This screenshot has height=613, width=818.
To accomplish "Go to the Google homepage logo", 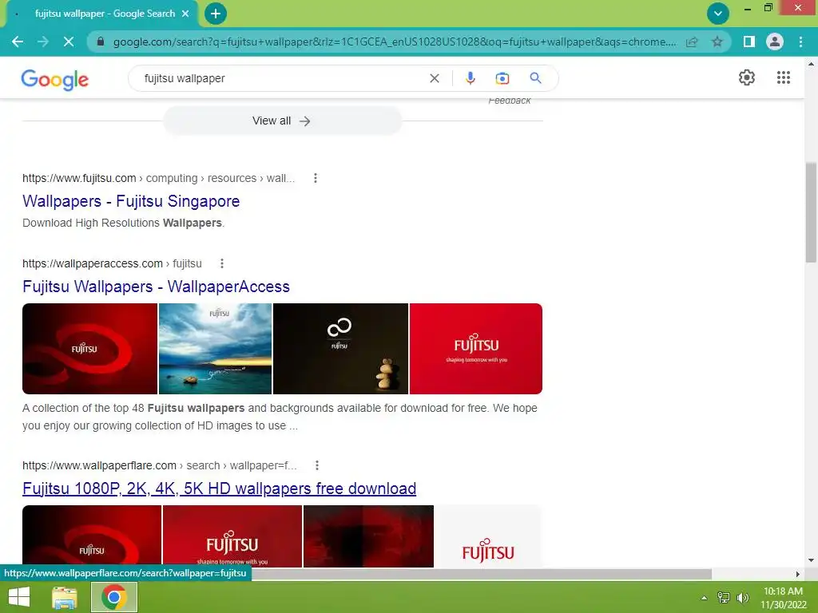I will click(55, 79).
